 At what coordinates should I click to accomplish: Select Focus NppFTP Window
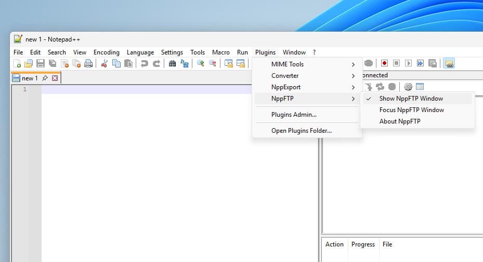pos(417,110)
